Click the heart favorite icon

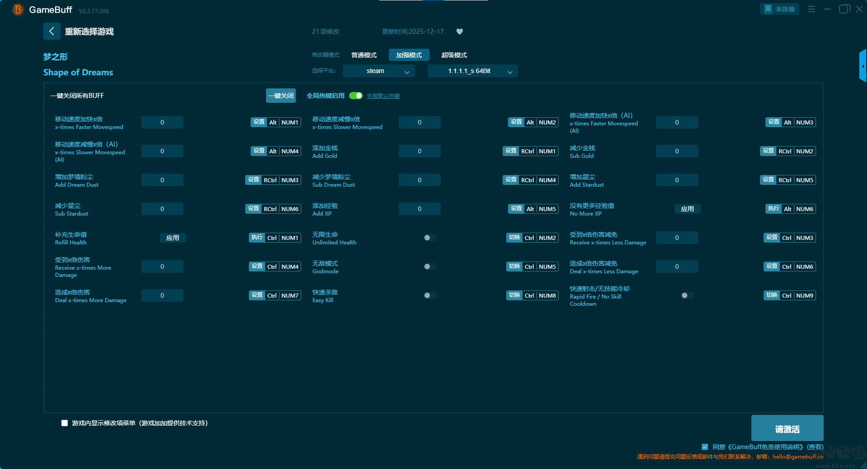pos(460,32)
